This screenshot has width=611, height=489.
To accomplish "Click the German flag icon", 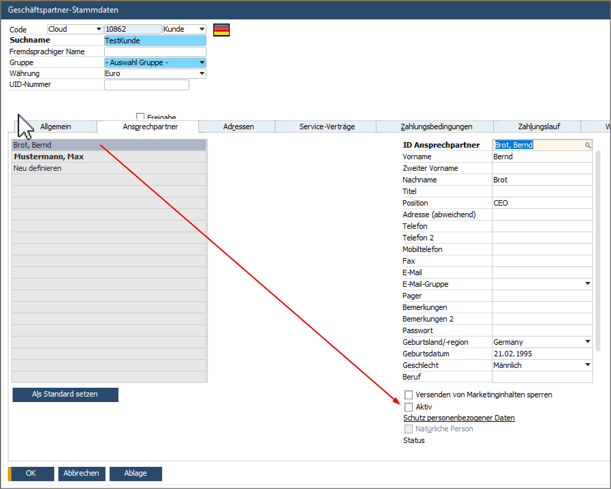I will [221, 30].
